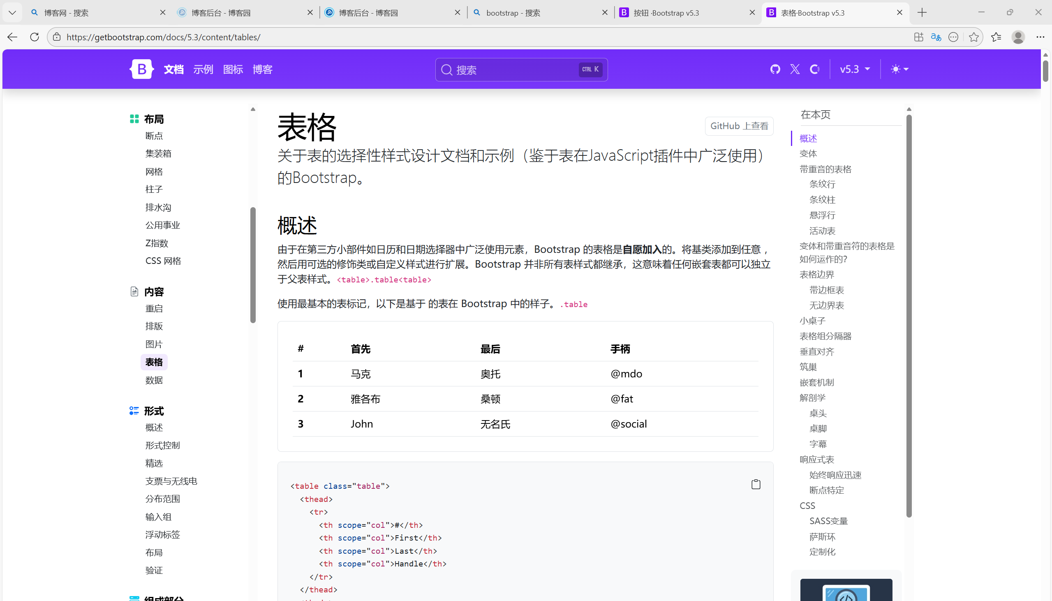
Task: Jump to 条纹行 section link
Action: click(x=822, y=184)
